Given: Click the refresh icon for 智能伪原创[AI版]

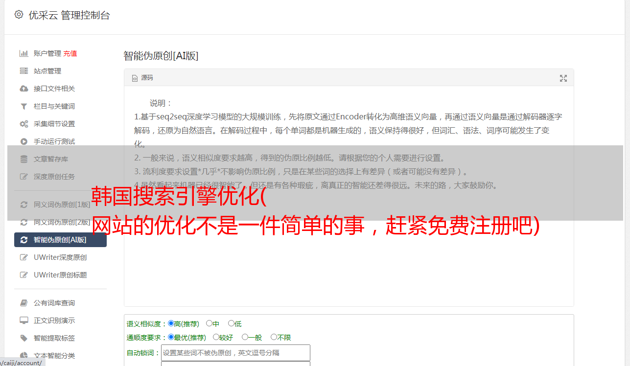Looking at the screenshot, I should pyautogui.click(x=23, y=240).
